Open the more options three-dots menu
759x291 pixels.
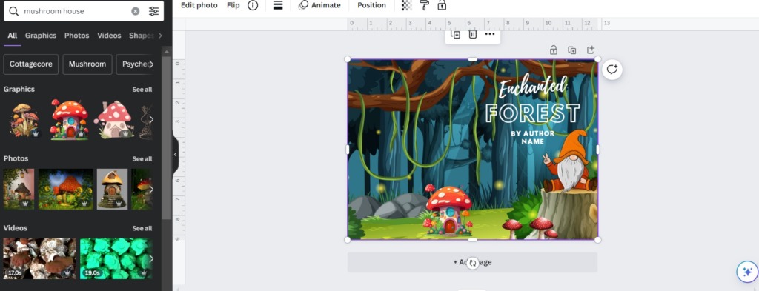490,34
